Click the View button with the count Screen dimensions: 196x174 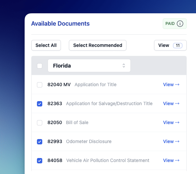coord(170,45)
